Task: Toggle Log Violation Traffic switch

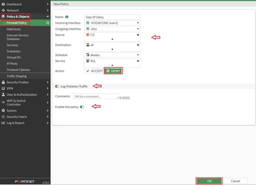Action: coord(57,86)
